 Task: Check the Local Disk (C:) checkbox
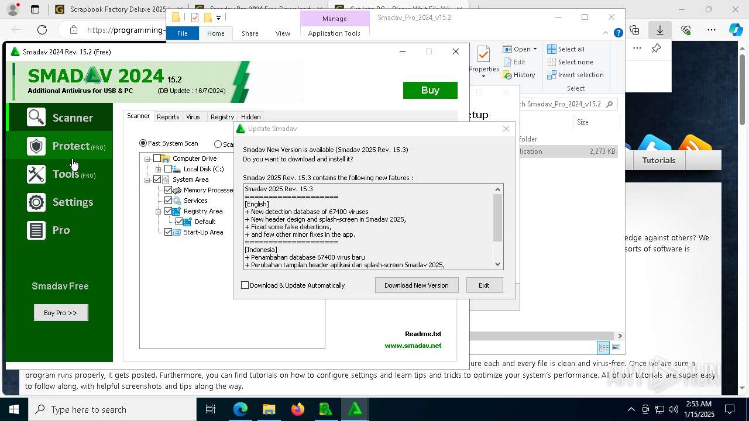pyautogui.click(x=168, y=169)
